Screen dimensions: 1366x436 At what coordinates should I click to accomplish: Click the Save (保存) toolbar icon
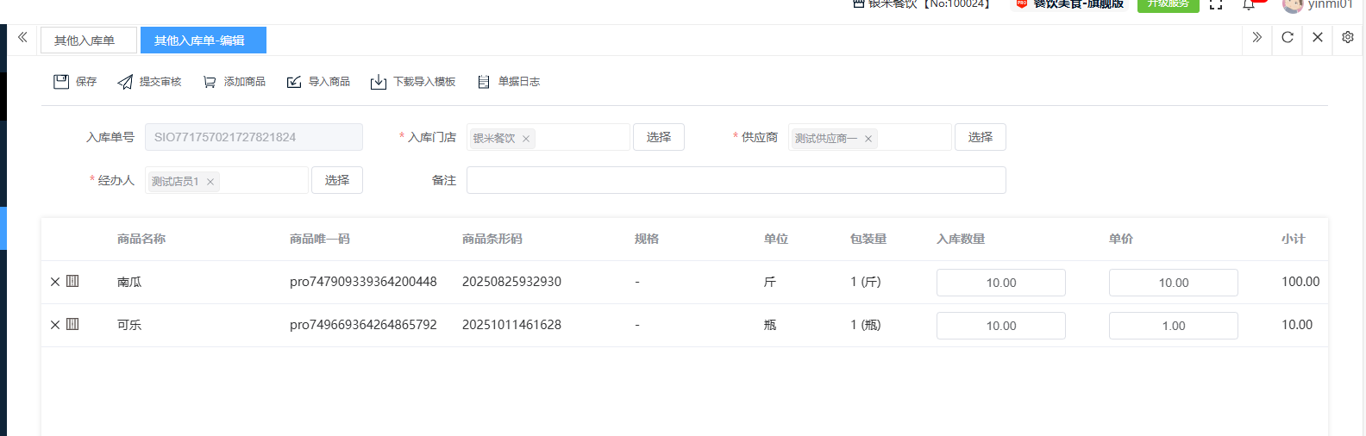pos(61,82)
